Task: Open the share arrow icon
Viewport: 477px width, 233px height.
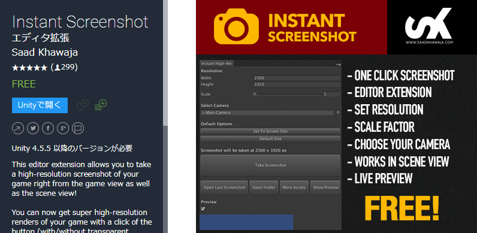Action: 17,128
